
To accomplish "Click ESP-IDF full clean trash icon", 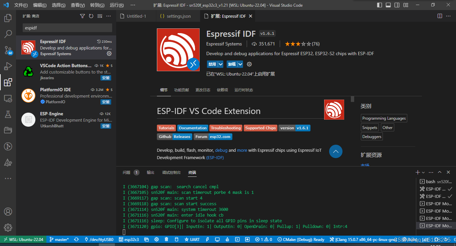I will coord(167,239).
